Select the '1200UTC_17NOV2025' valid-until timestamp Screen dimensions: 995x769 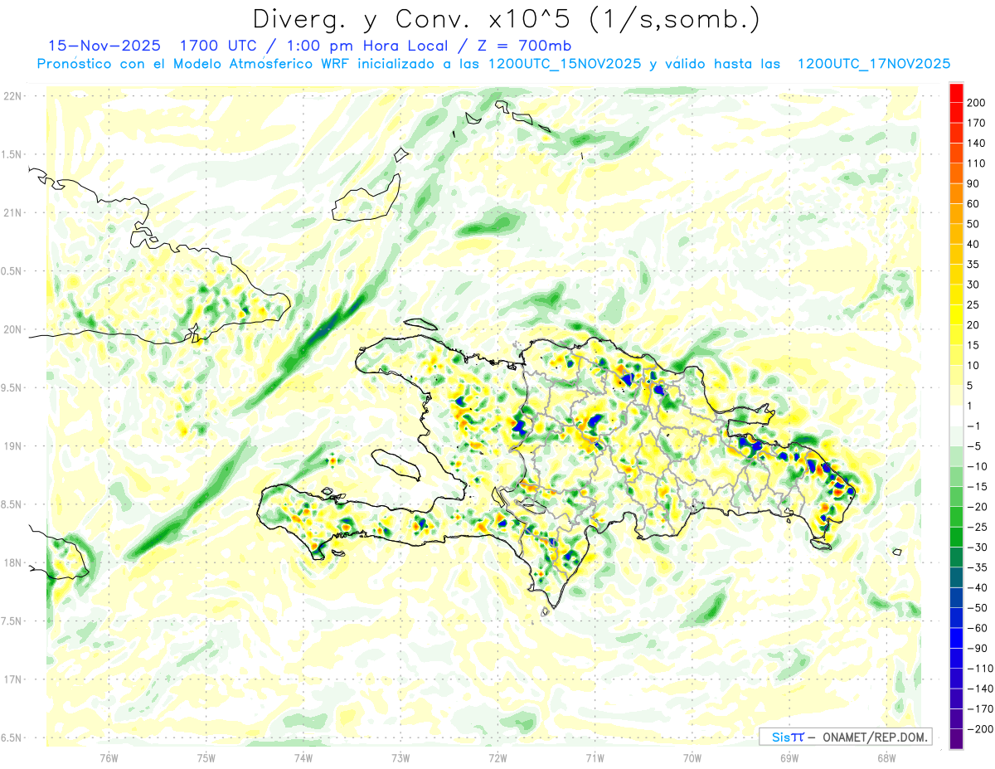click(873, 64)
